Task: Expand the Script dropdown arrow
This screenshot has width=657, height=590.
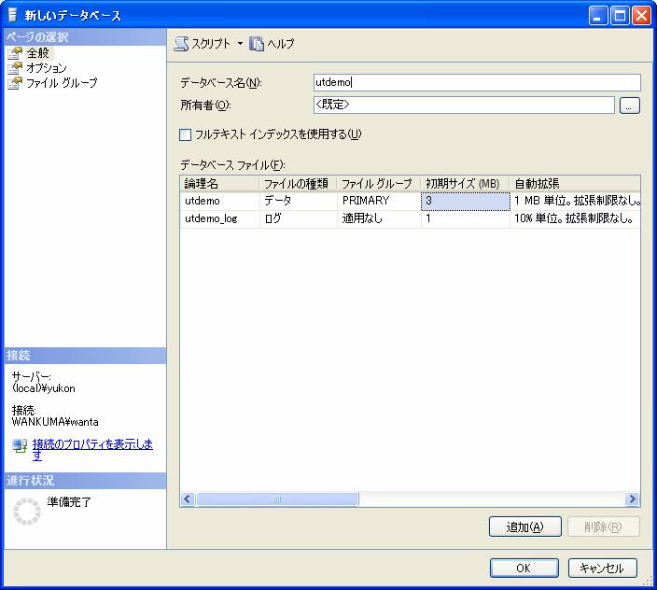Action: pyautogui.click(x=239, y=44)
